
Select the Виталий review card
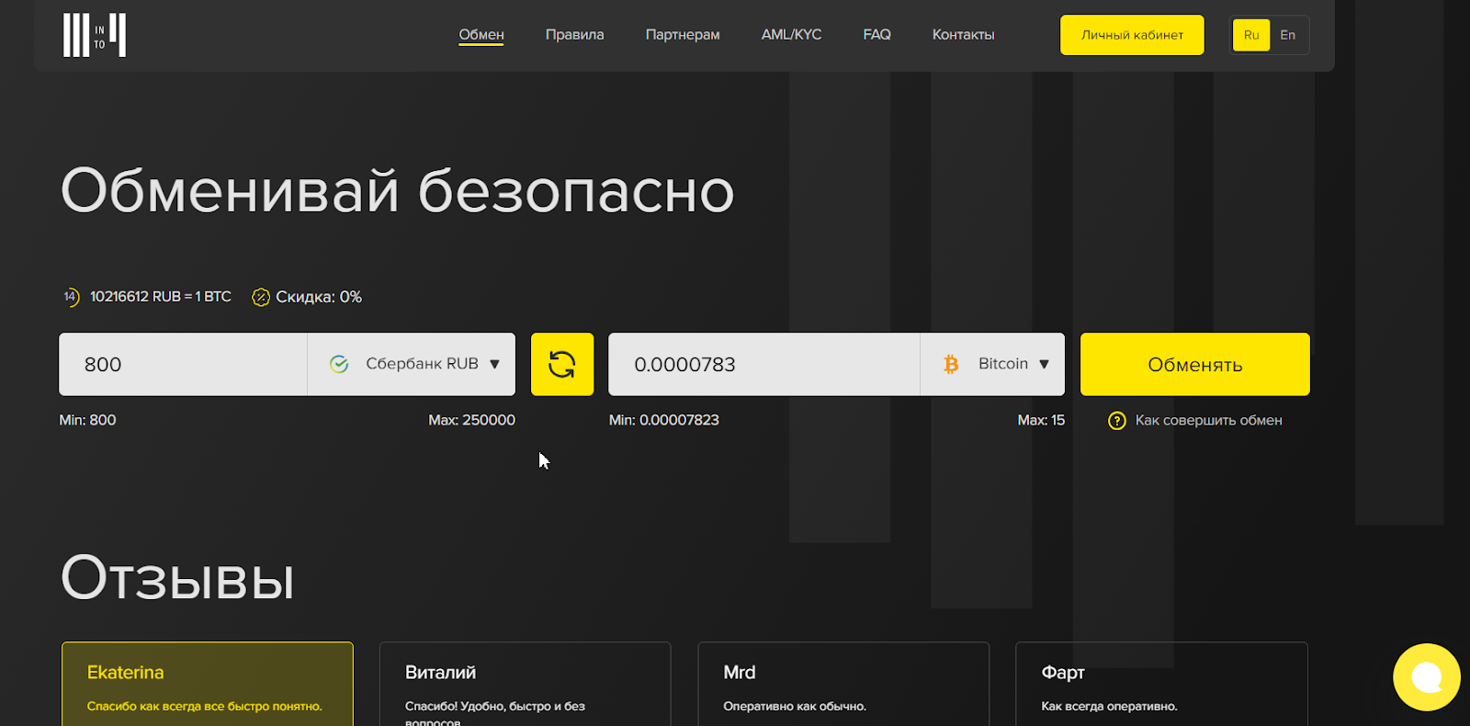[526, 684]
